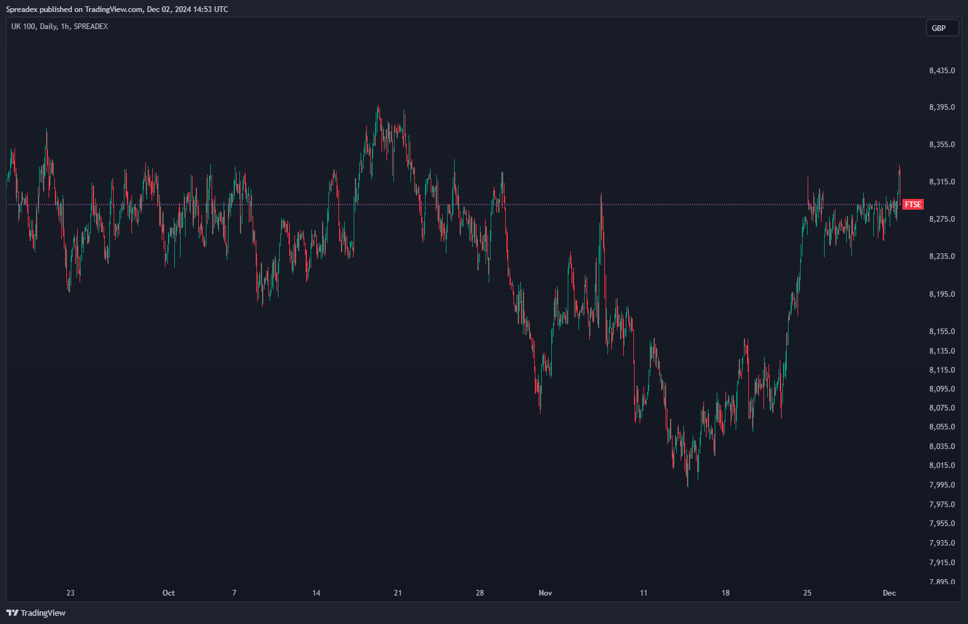Select price level 8,435.0 on axis
968x624 pixels.
[942, 71]
